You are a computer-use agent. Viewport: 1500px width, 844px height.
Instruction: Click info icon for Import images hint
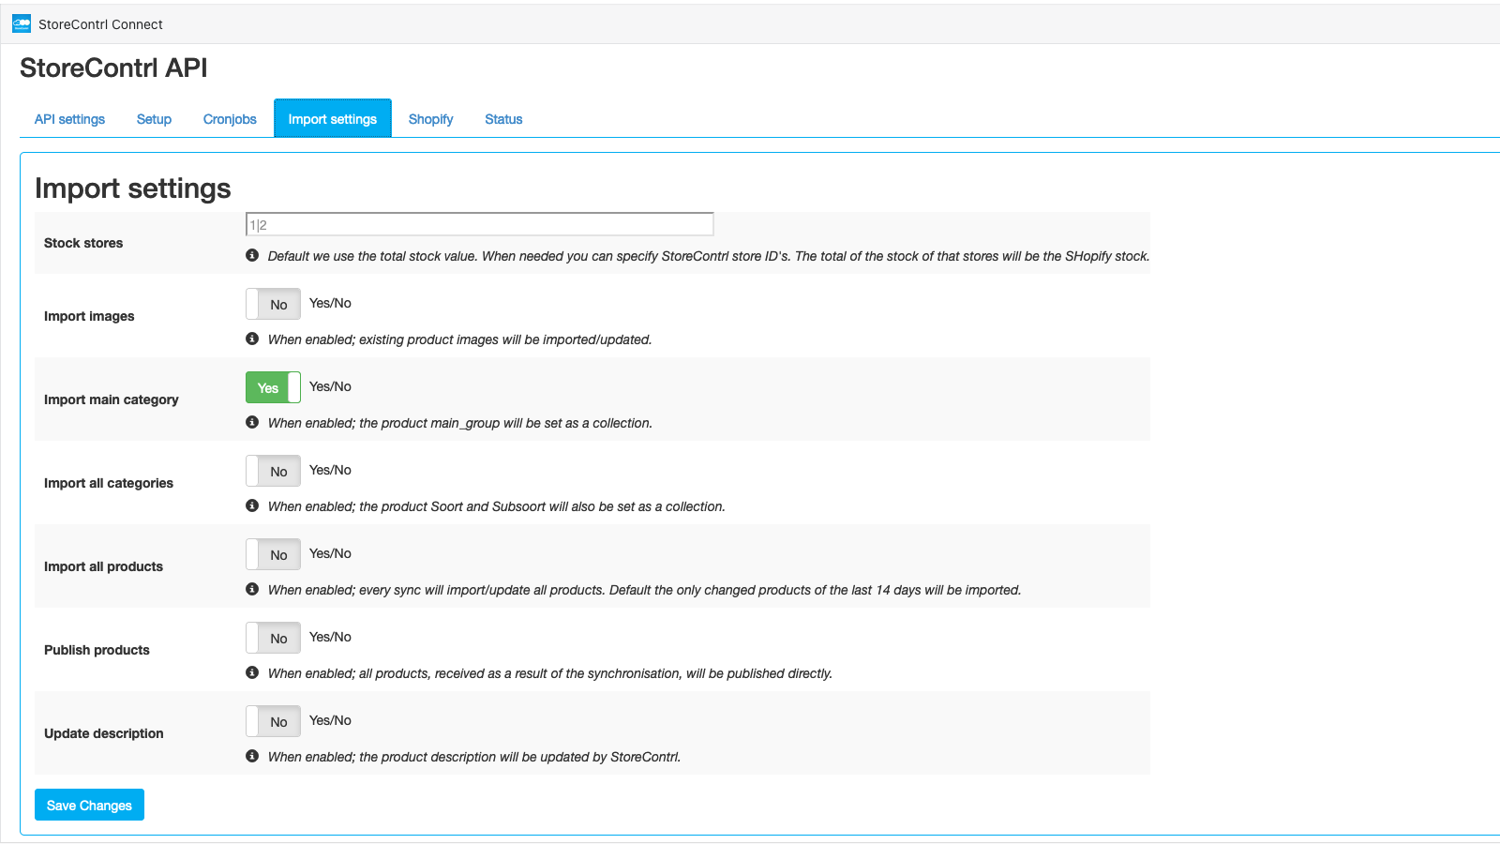[252, 339]
